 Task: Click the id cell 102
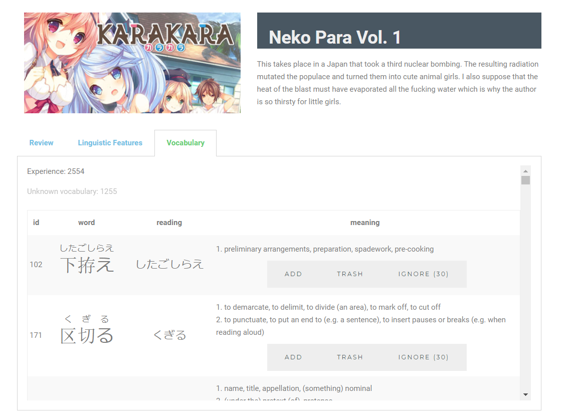coord(36,265)
